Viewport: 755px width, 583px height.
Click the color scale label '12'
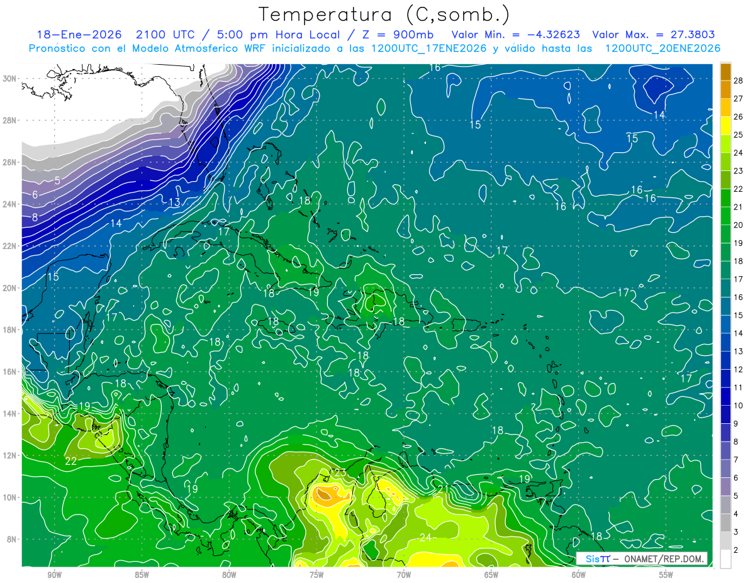point(739,369)
